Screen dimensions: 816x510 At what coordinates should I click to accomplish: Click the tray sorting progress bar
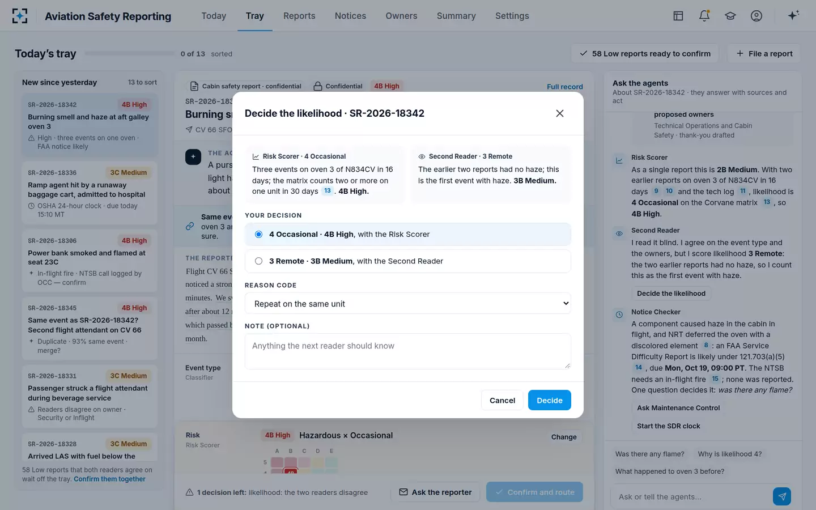pos(130,54)
